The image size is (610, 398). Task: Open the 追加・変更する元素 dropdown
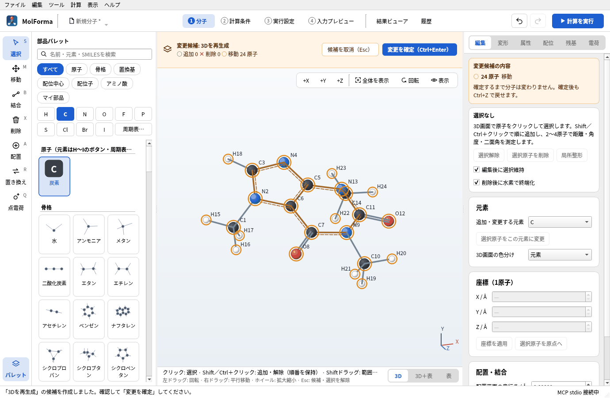pyautogui.click(x=560, y=222)
